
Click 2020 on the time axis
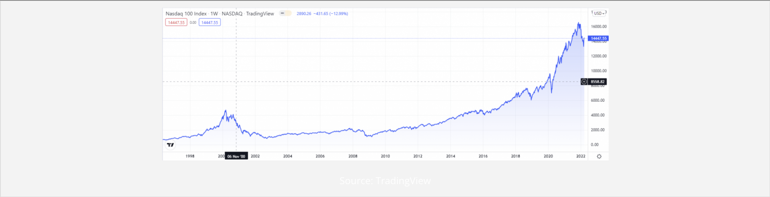click(x=548, y=156)
